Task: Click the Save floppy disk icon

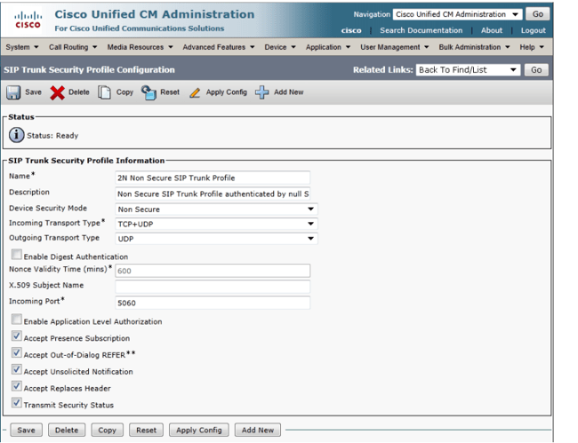Action: coord(13,92)
